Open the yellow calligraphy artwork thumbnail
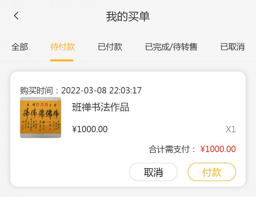This screenshot has height=197, width=256. [41, 117]
